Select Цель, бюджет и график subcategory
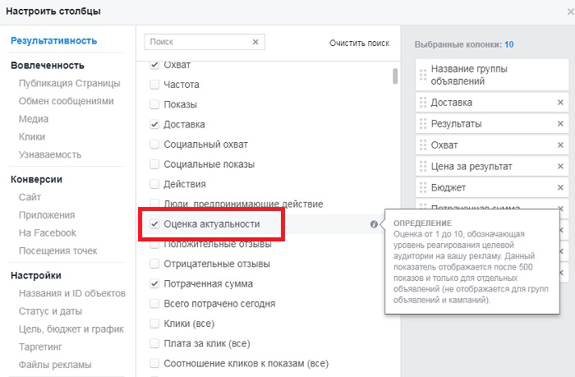The image size is (575, 377). [x=71, y=329]
